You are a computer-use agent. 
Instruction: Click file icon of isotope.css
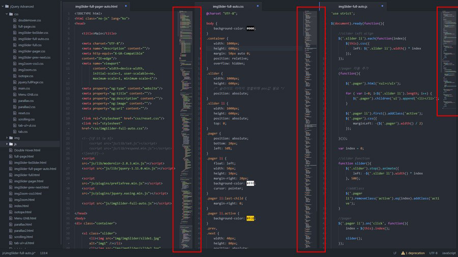15,76
